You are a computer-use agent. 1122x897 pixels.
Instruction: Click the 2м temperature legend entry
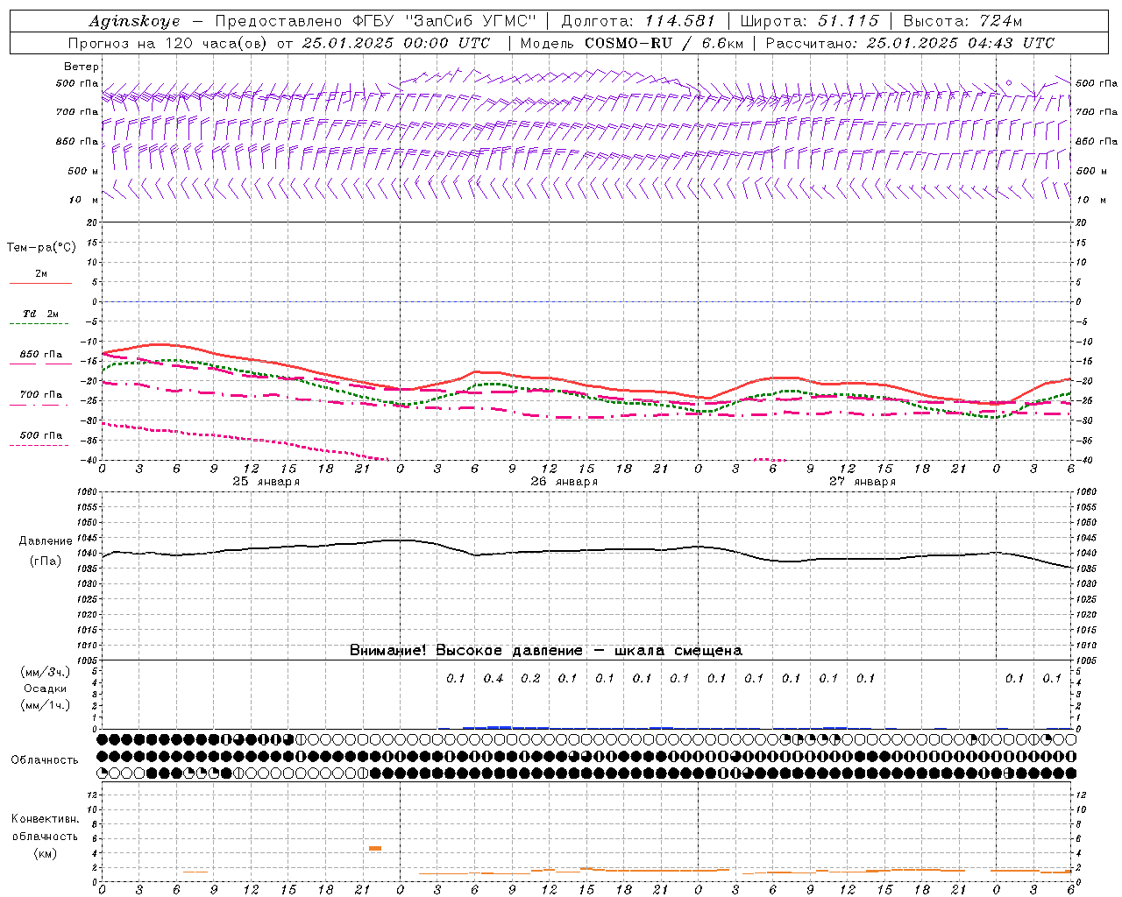[41, 274]
